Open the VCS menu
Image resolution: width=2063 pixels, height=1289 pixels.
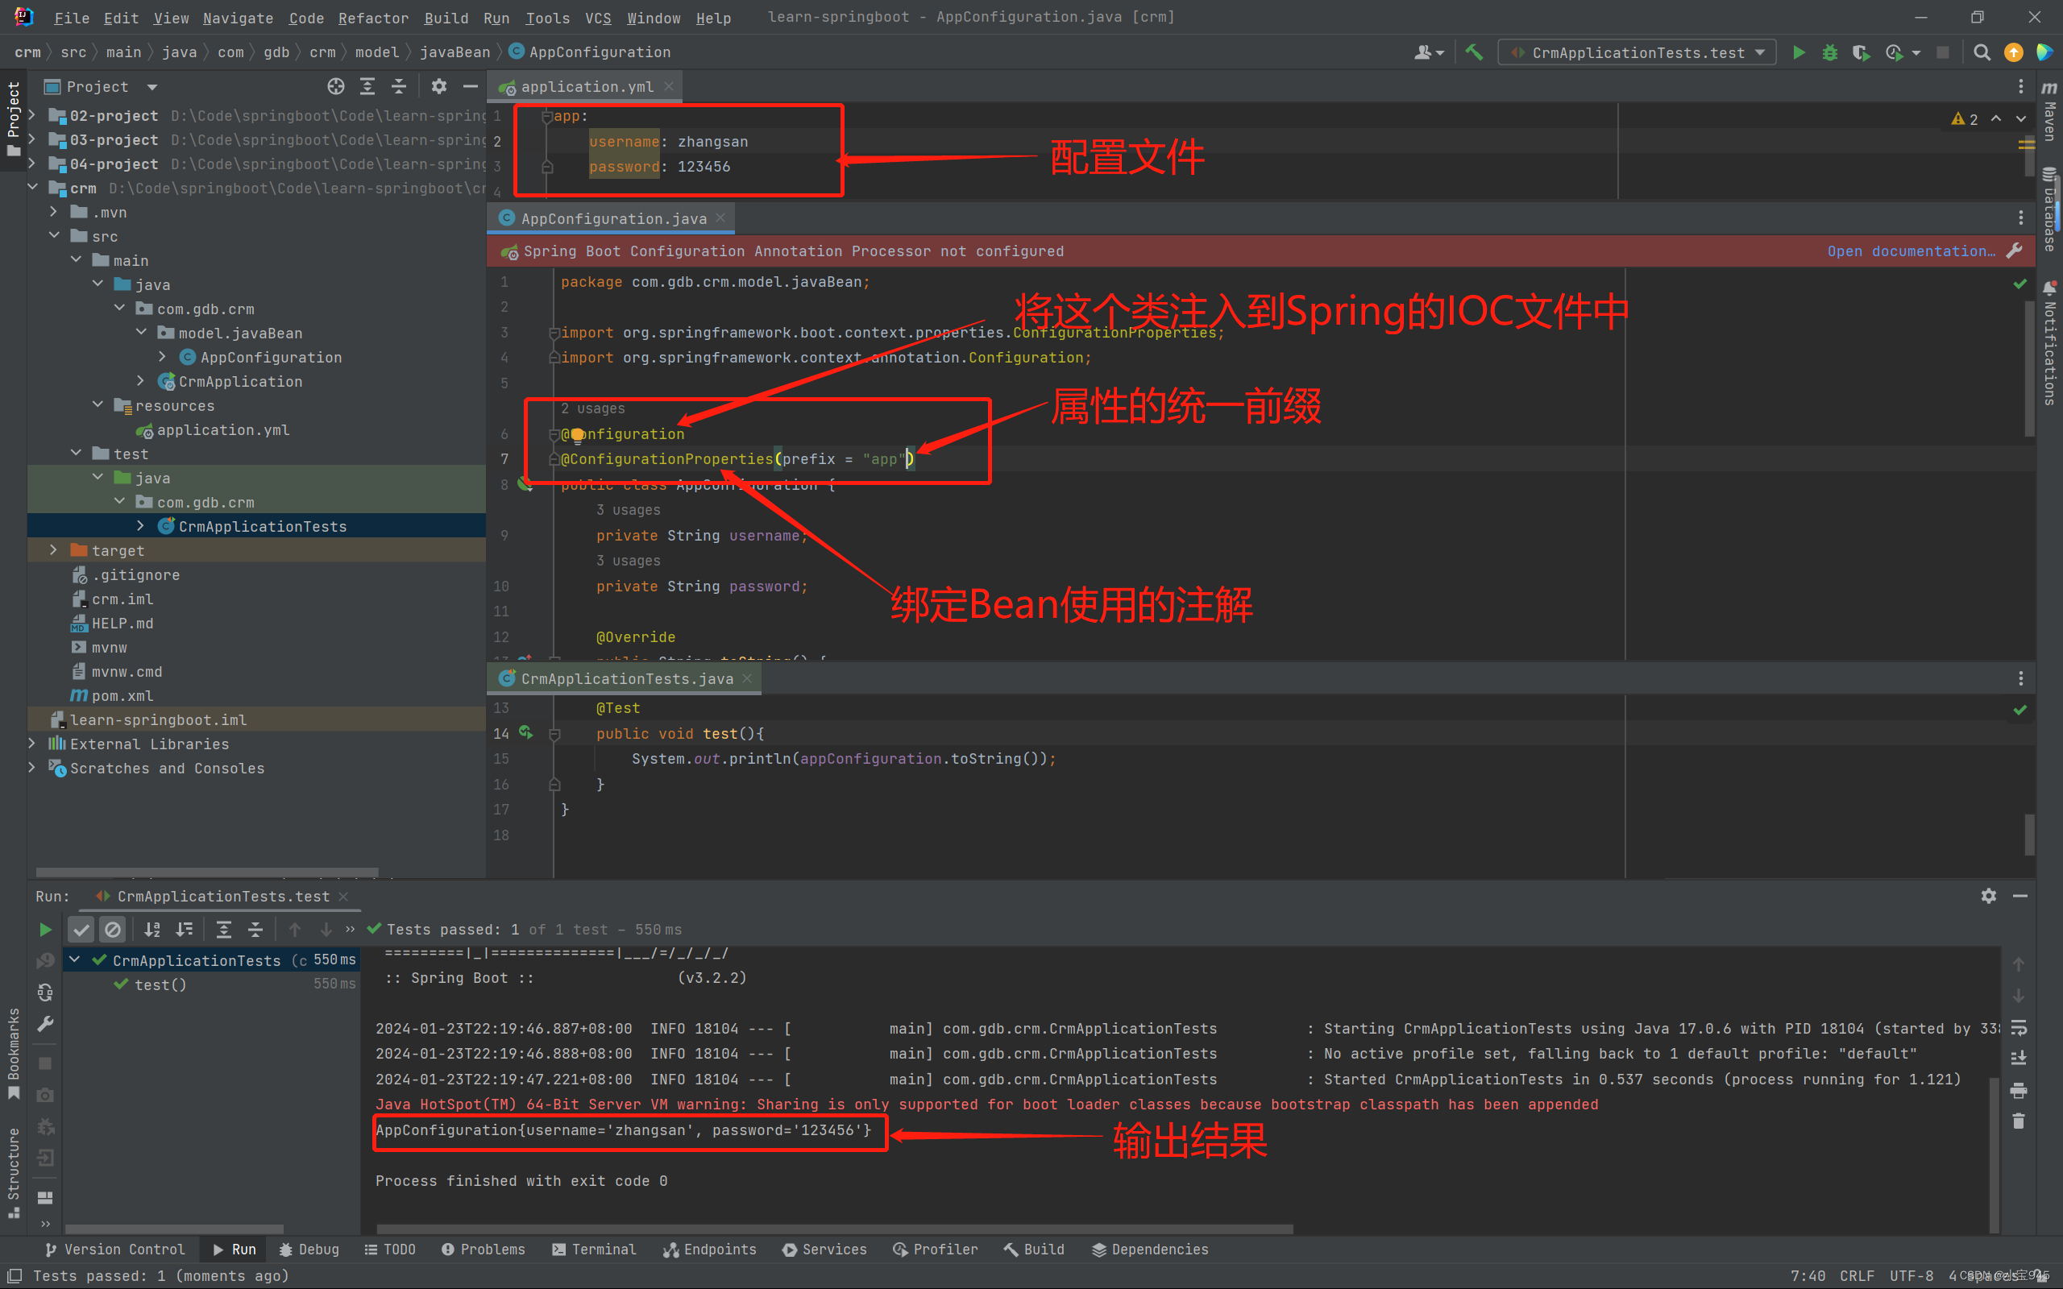point(599,18)
